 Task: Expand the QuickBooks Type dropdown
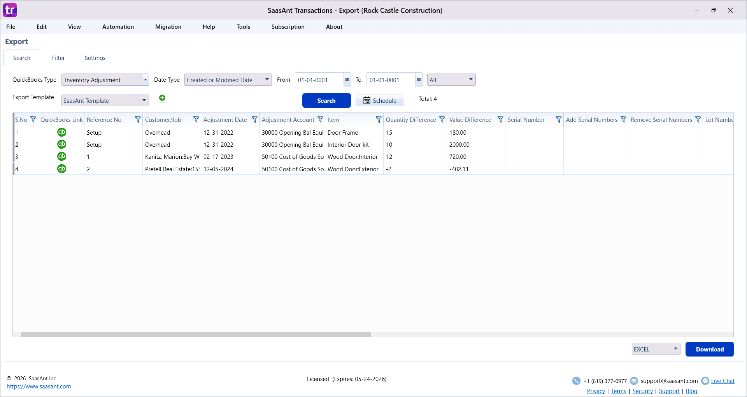pos(146,80)
